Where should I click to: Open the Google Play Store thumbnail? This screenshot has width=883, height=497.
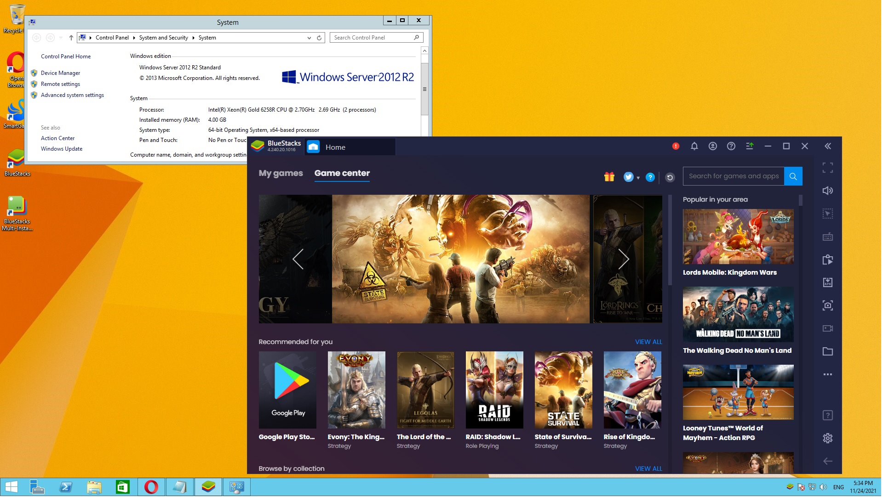(287, 390)
